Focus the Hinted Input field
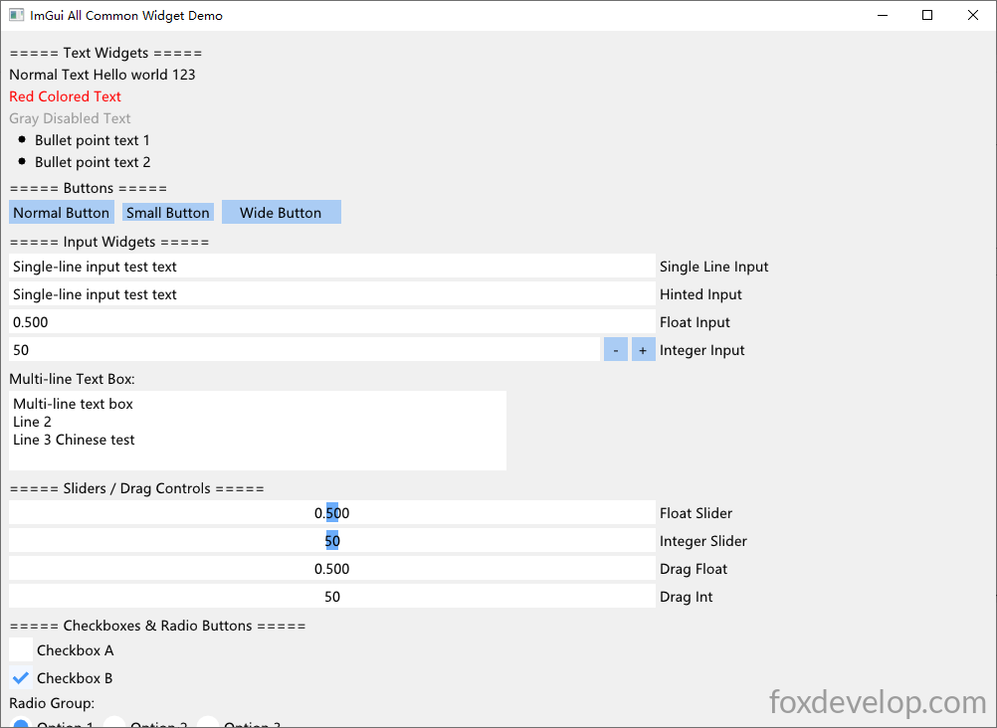Screen dimensions: 997x728 click(x=332, y=294)
